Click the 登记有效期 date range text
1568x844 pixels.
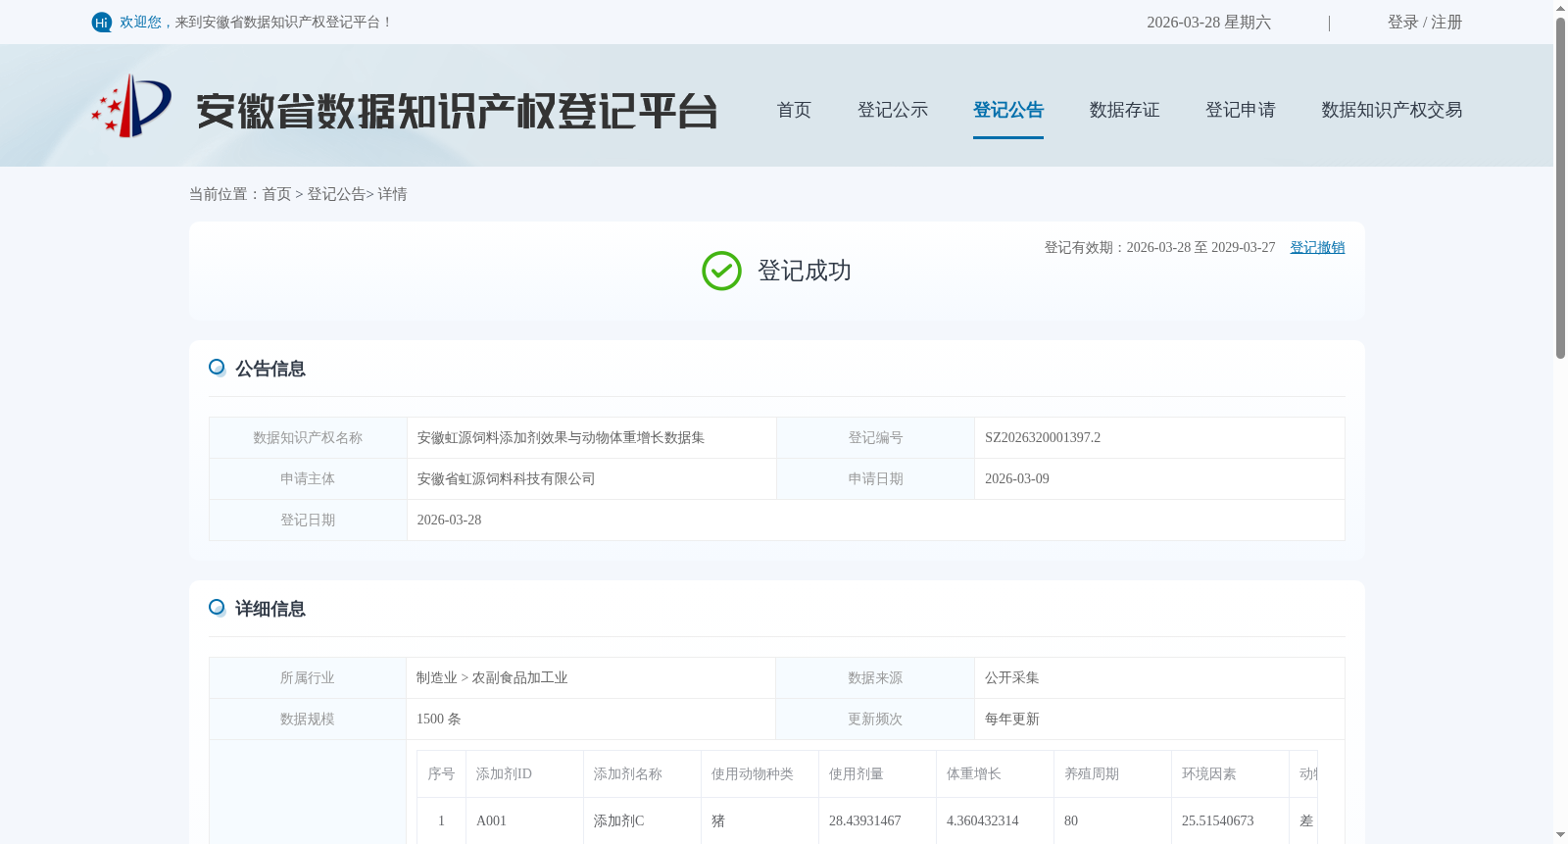pos(1159,247)
